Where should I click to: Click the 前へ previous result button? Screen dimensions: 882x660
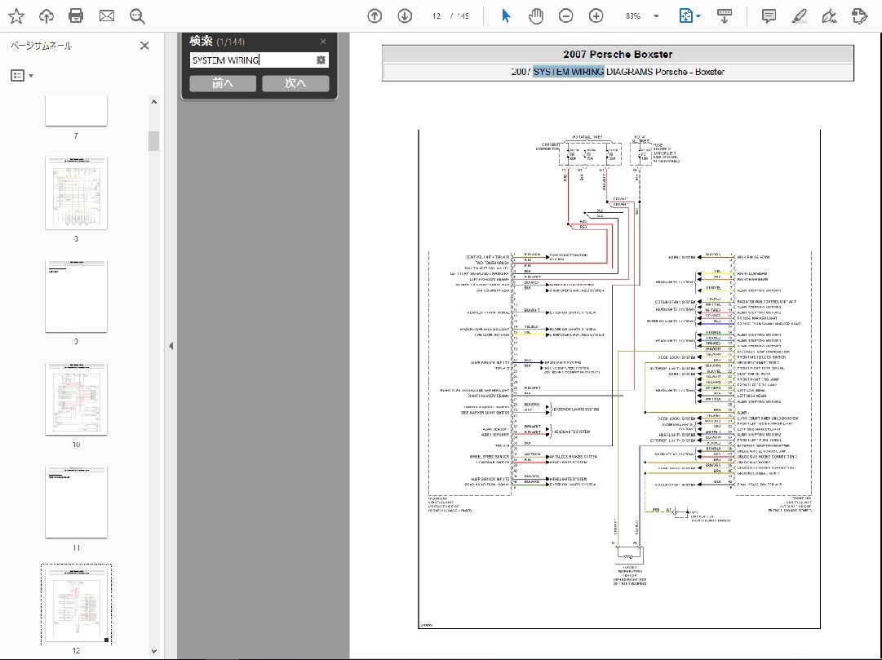click(223, 83)
